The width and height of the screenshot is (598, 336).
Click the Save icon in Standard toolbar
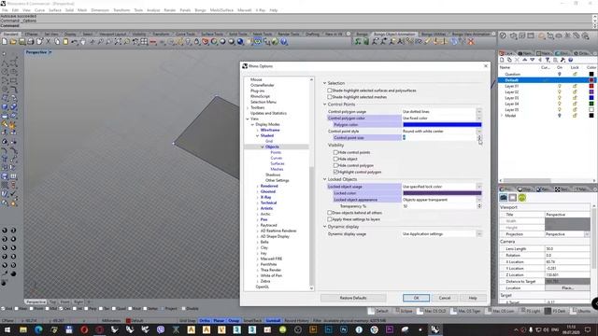pyautogui.click(x=22, y=41)
